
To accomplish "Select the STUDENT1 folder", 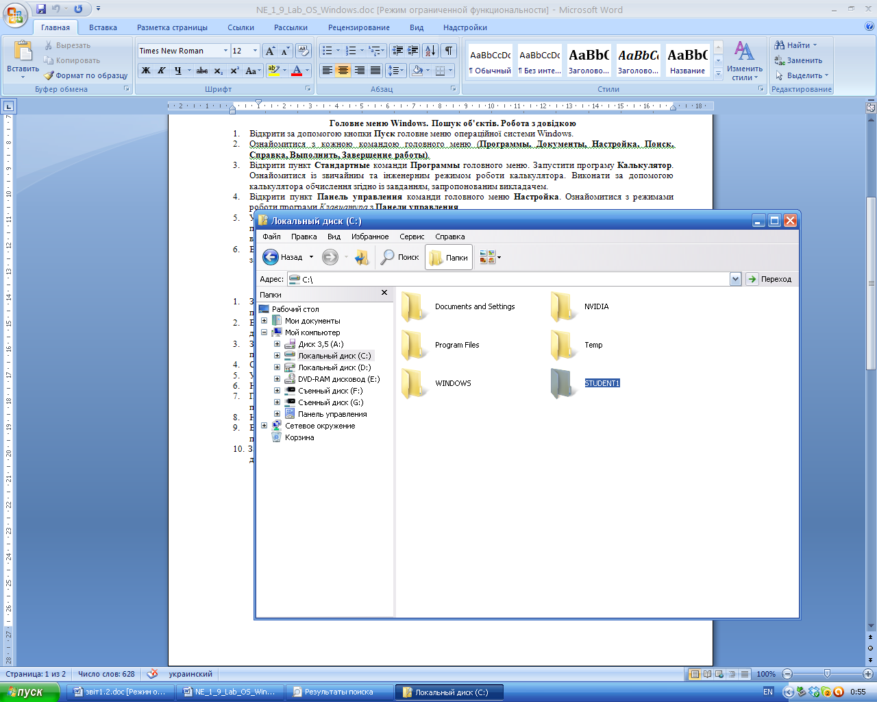I will coord(584,383).
